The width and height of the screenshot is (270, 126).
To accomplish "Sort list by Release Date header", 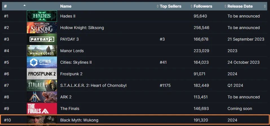I will (x=240, y=6).
